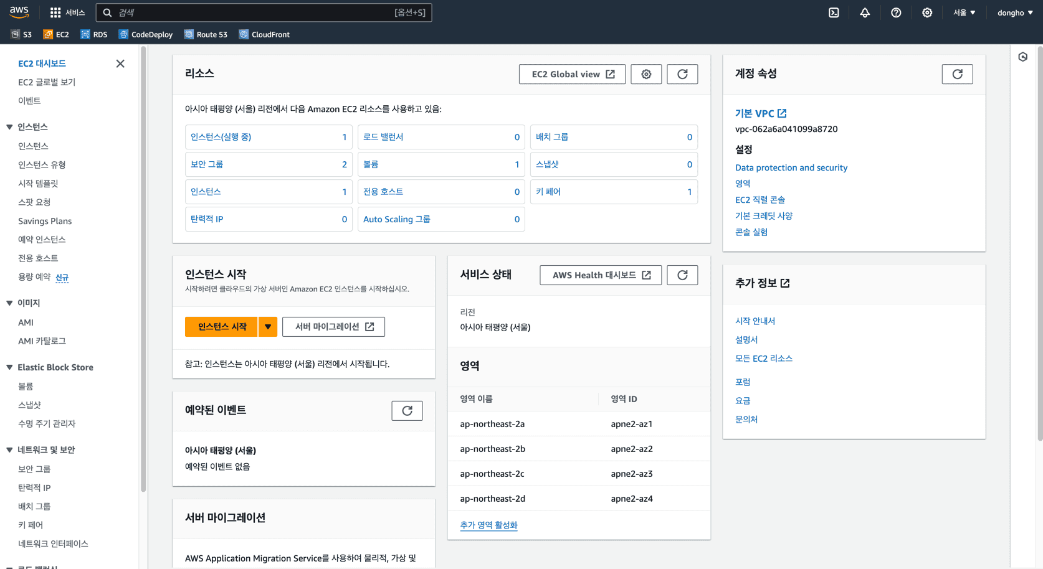Open the notifications bell
This screenshot has width=1043, height=569.
[865, 12]
